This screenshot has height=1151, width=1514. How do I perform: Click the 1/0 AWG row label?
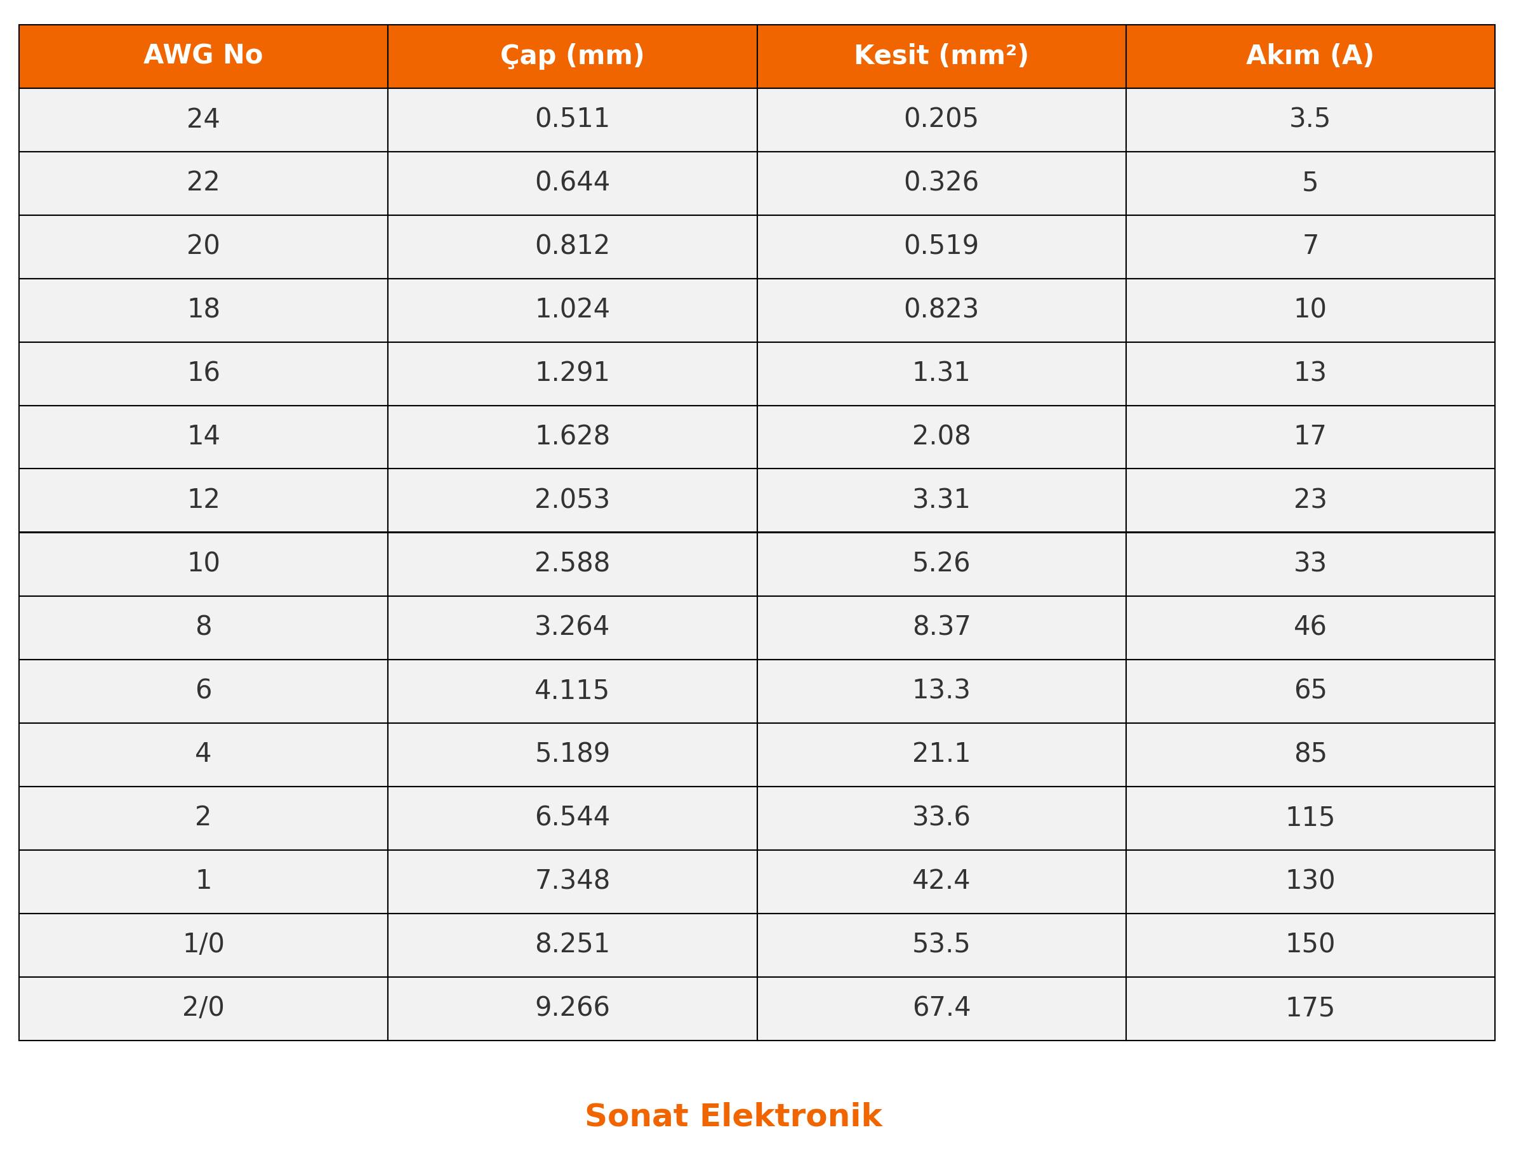(x=203, y=945)
